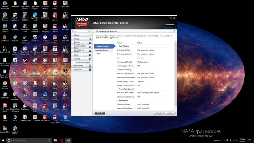Select the This PC desktop icon
Image resolution: width=254 pixels, height=143 pixels.
click(15, 118)
